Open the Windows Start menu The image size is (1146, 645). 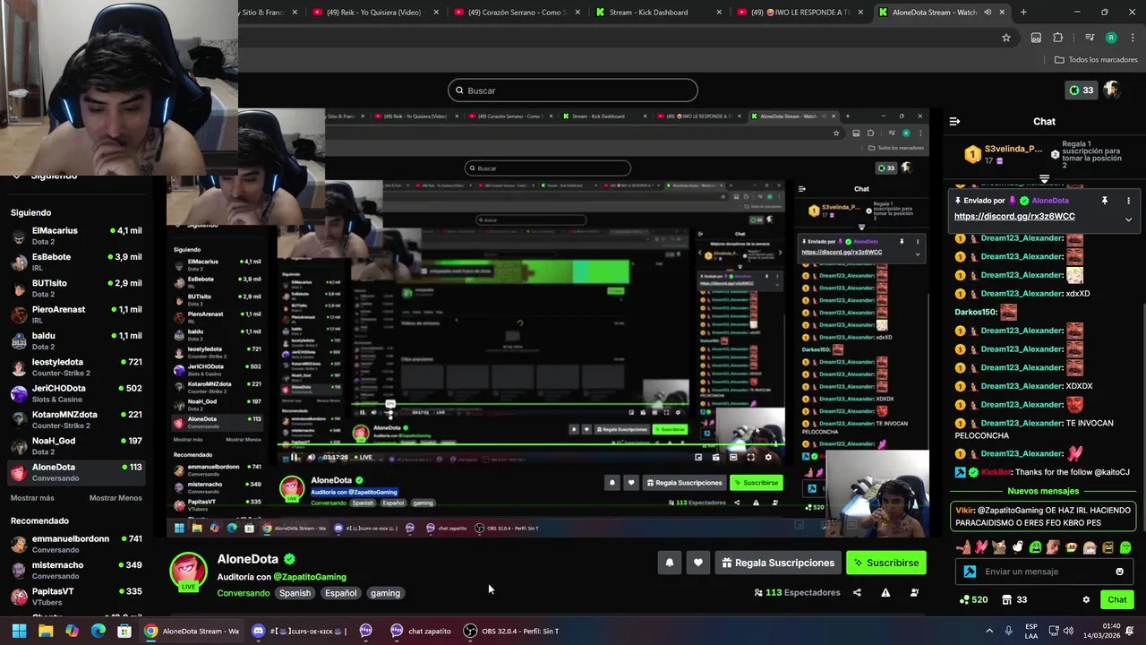click(19, 631)
